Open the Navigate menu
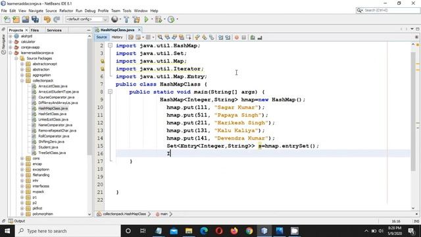 (36, 11)
